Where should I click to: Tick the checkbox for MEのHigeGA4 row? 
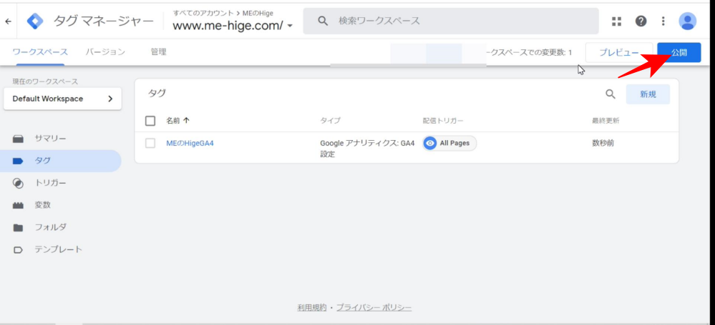pos(150,143)
